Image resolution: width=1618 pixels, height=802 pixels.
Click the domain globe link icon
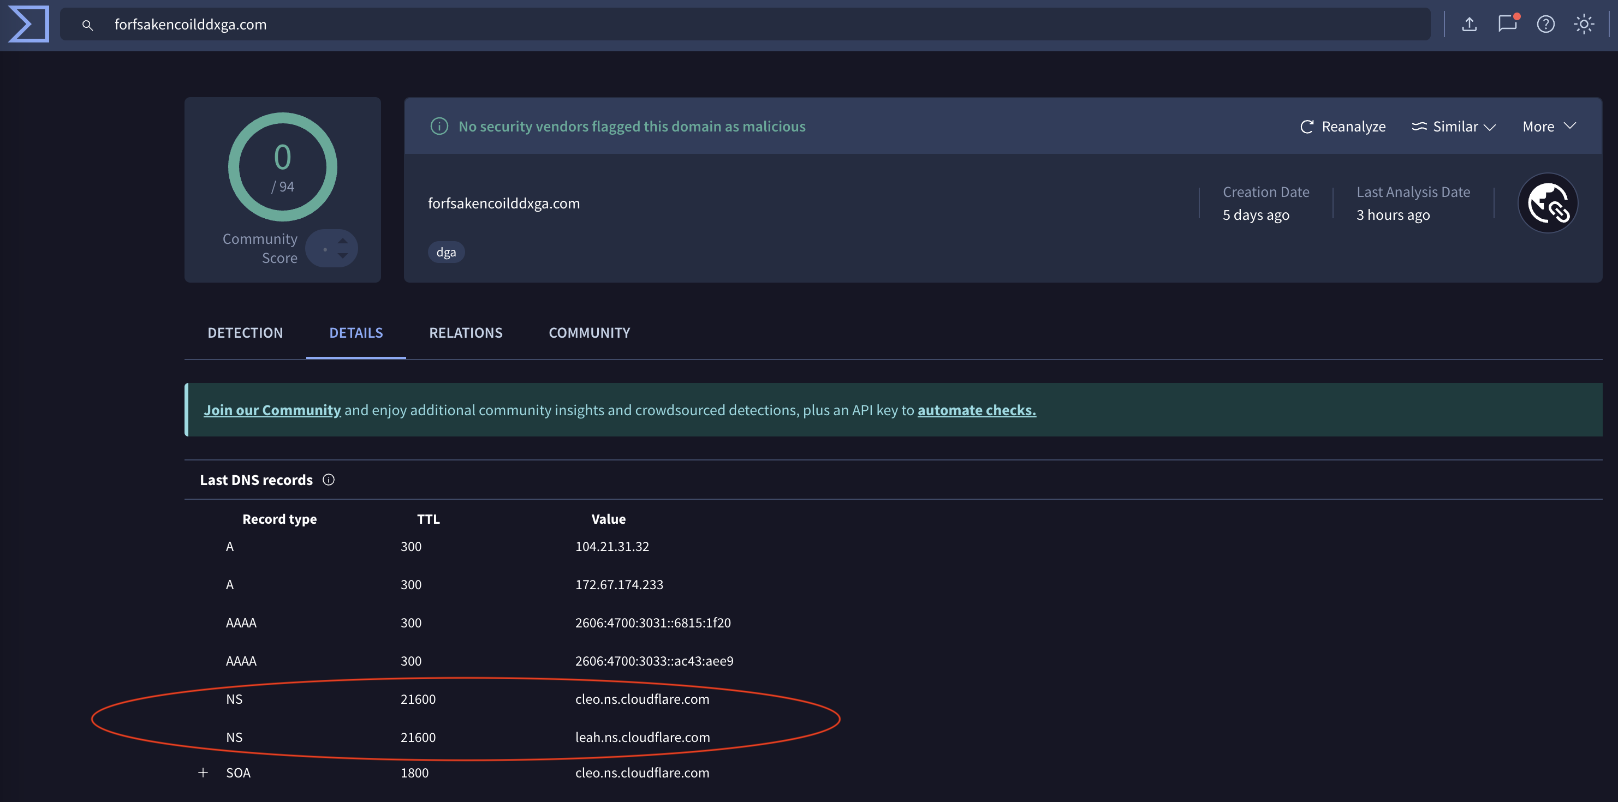click(1548, 204)
